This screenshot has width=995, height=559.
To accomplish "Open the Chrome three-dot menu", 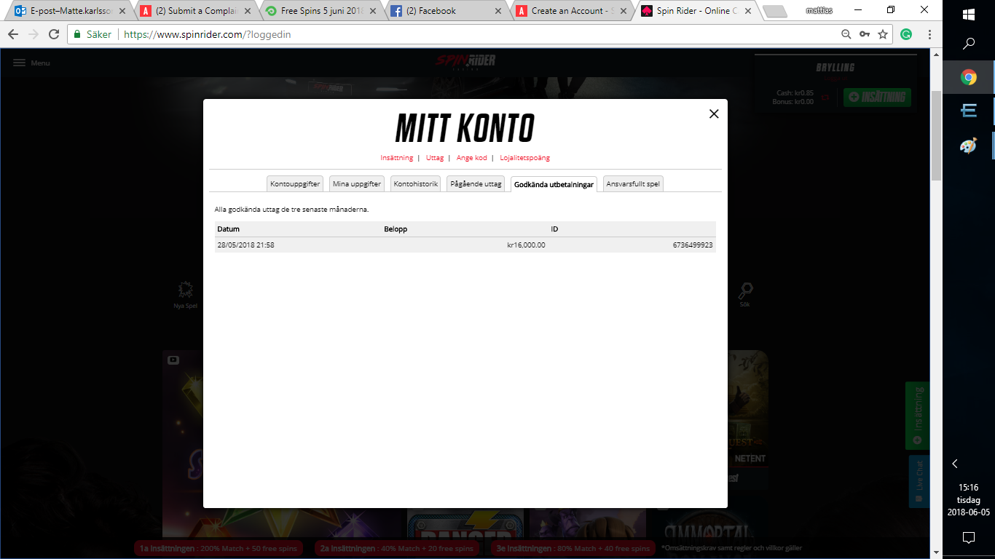I will click(930, 34).
